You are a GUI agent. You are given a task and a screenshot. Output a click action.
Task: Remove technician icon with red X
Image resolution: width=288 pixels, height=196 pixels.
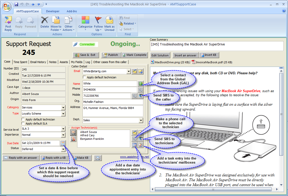click(73, 139)
